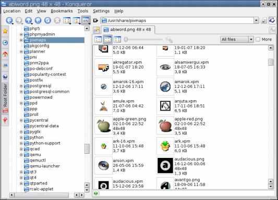Go up one directory with Up arrow
The height and width of the screenshot is (200, 278).
28,20
